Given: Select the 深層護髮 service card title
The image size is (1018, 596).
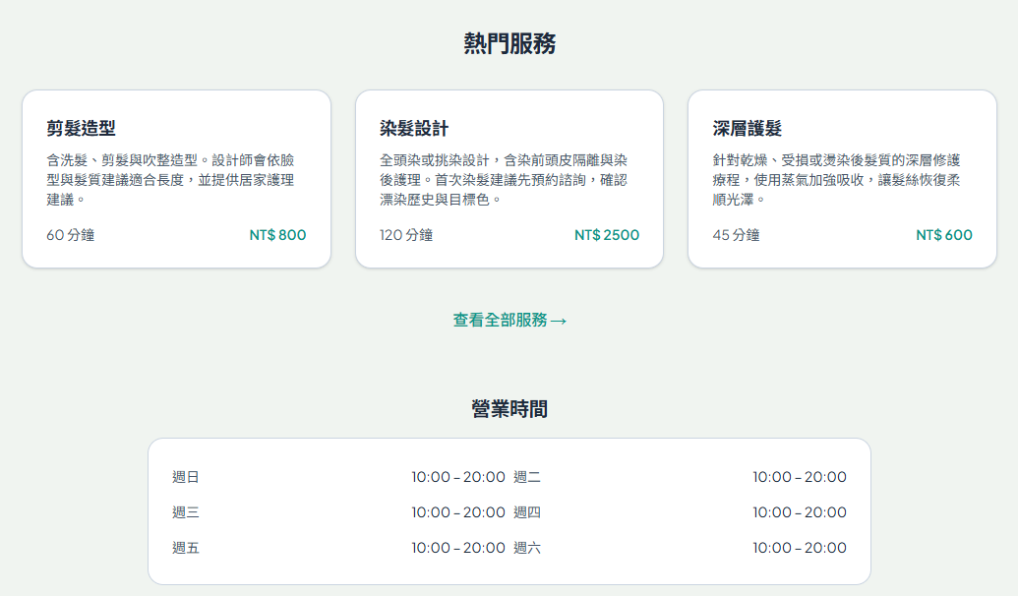Looking at the screenshot, I should 748,129.
